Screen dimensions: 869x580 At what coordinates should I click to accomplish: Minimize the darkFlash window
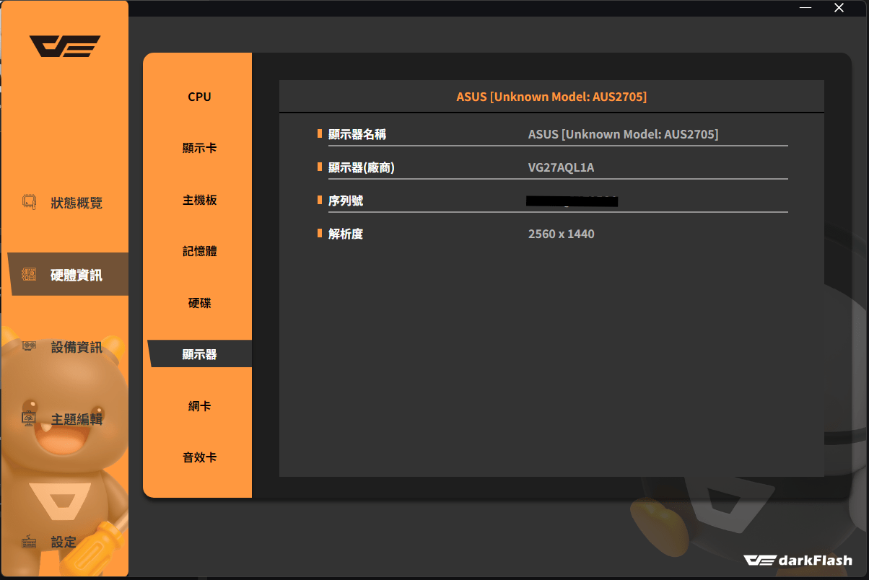807,8
